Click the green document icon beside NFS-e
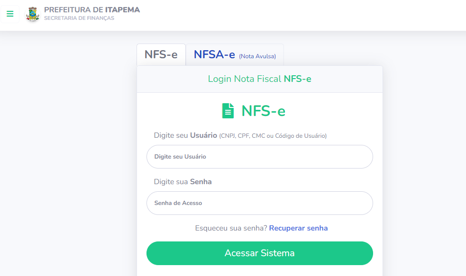 228,111
